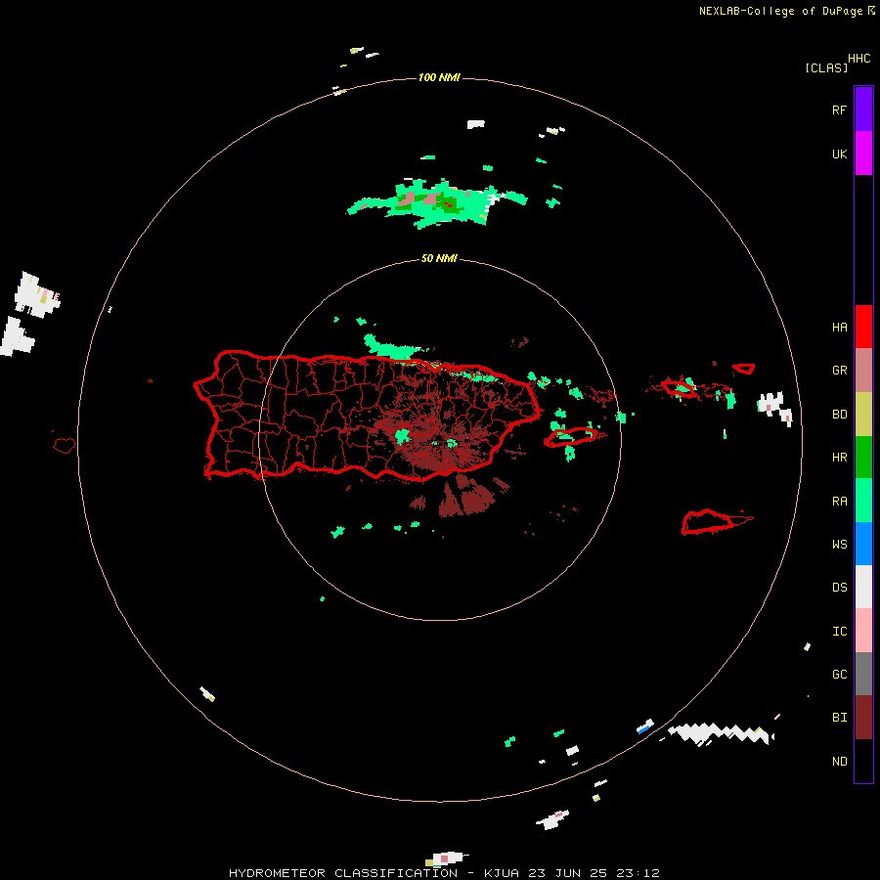
Task: Click the red HA legend color swatch
Action: pos(863,327)
